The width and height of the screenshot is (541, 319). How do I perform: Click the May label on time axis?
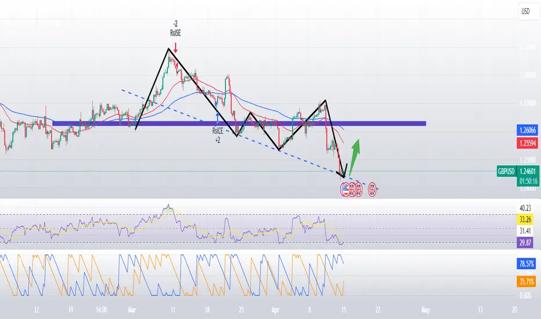tap(425, 310)
